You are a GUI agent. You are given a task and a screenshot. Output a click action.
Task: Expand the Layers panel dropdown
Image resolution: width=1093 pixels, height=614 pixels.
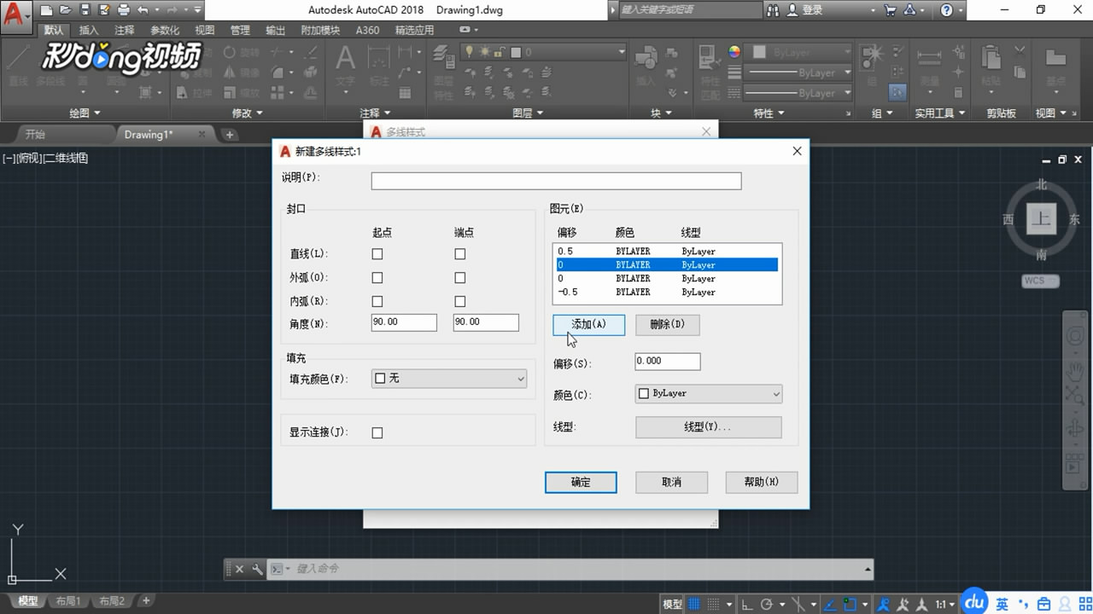click(528, 113)
